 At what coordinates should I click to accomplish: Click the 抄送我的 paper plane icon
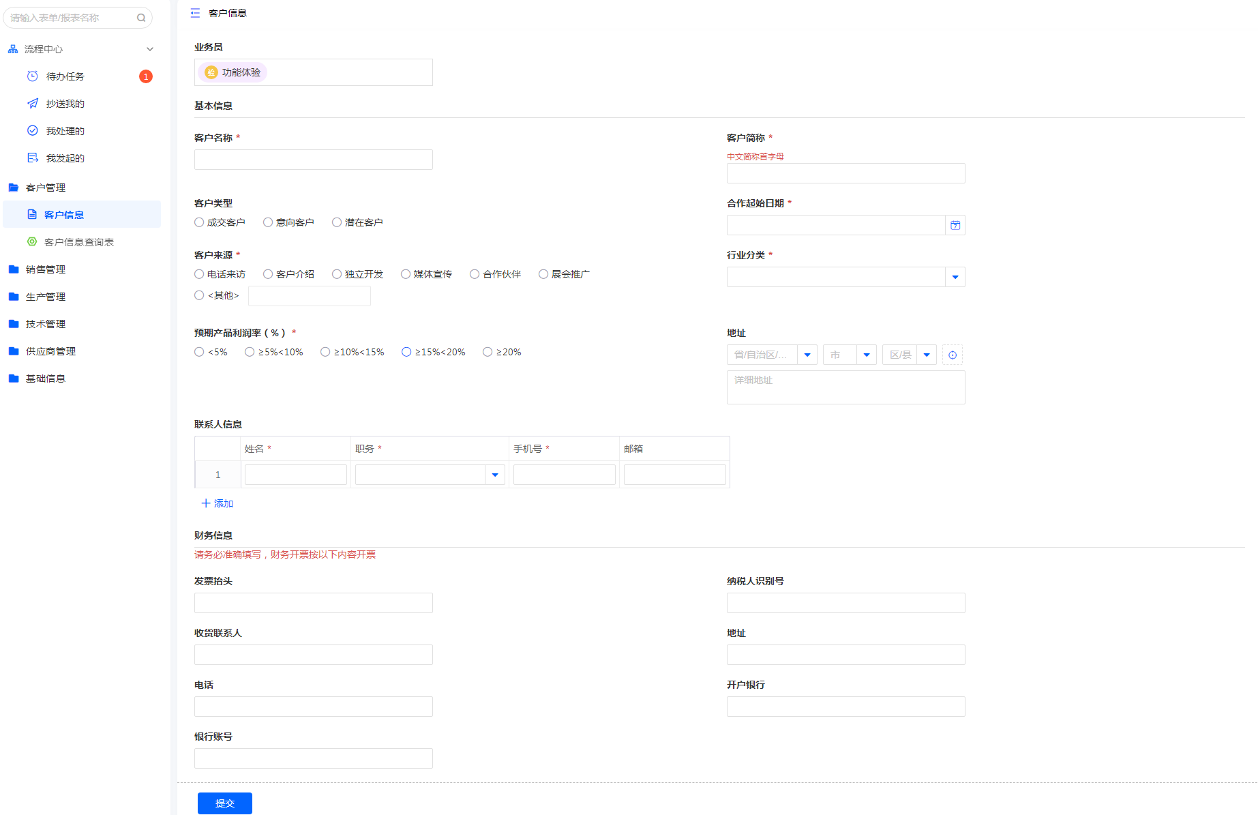coord(32,104)
